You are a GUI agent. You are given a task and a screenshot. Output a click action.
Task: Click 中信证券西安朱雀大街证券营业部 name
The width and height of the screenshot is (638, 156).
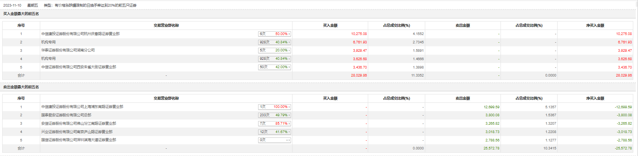click(78, 67)
